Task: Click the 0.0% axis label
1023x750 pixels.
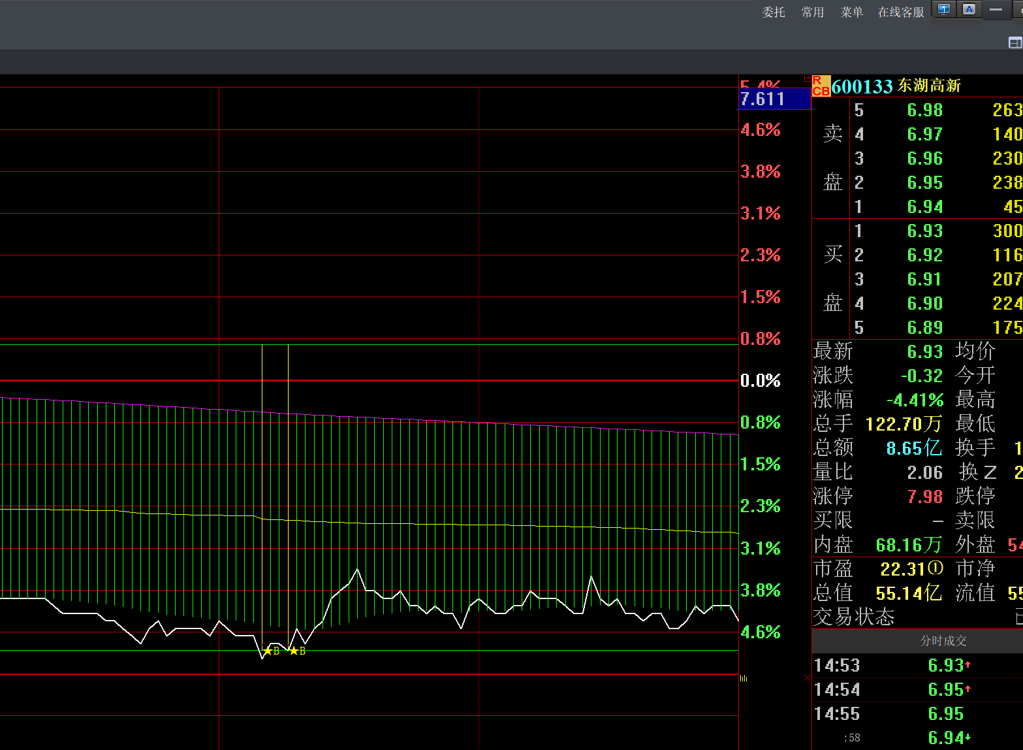Action: tap(761, 381)
